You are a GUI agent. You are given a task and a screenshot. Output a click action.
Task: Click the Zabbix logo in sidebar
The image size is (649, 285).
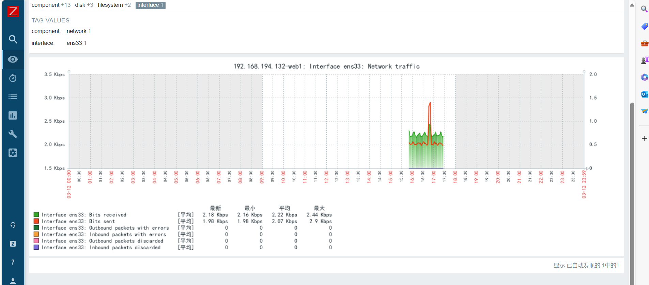point(13,11)
